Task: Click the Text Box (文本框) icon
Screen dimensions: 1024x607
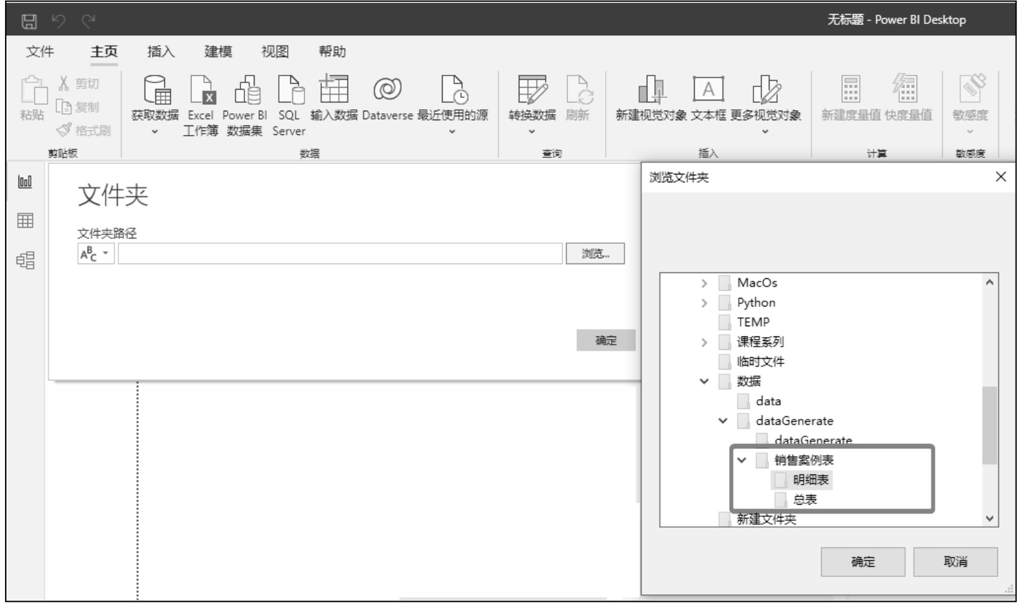Action: [x=708, y=90]
